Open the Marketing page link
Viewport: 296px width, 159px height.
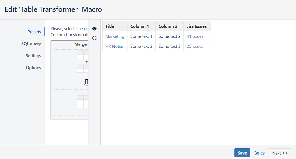[115, 36]
